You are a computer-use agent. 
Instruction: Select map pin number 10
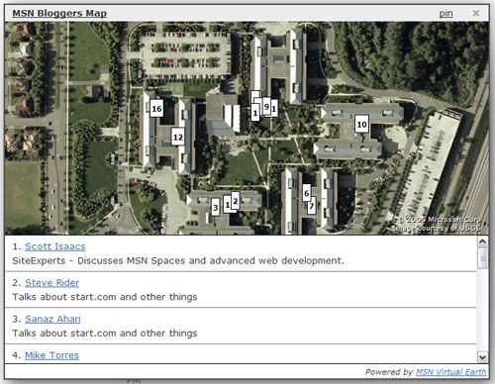click(x=361, y=124)
